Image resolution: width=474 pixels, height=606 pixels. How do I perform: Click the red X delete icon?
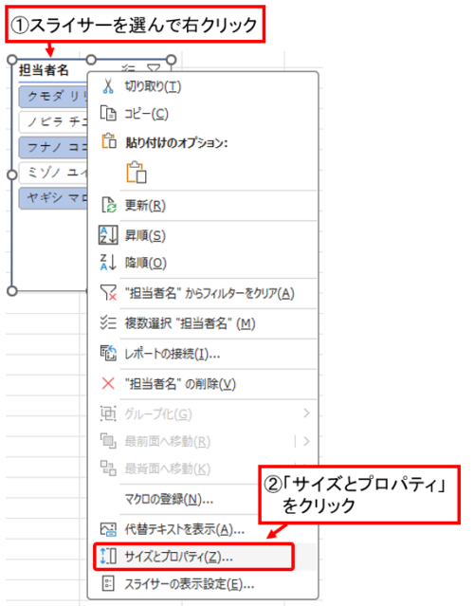[x=108, y=384]
